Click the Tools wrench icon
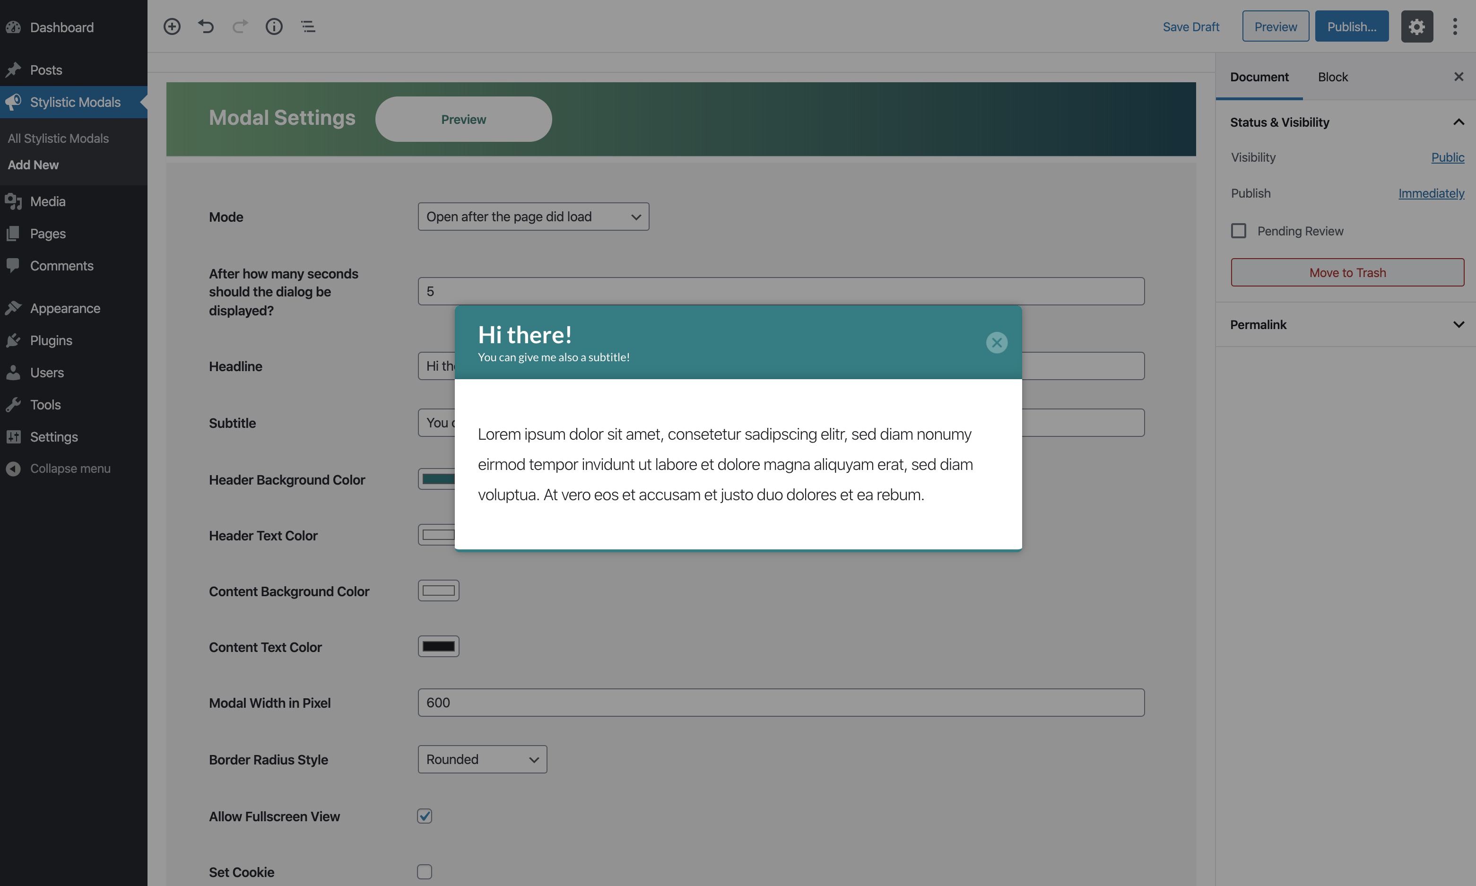 point(13,405)
